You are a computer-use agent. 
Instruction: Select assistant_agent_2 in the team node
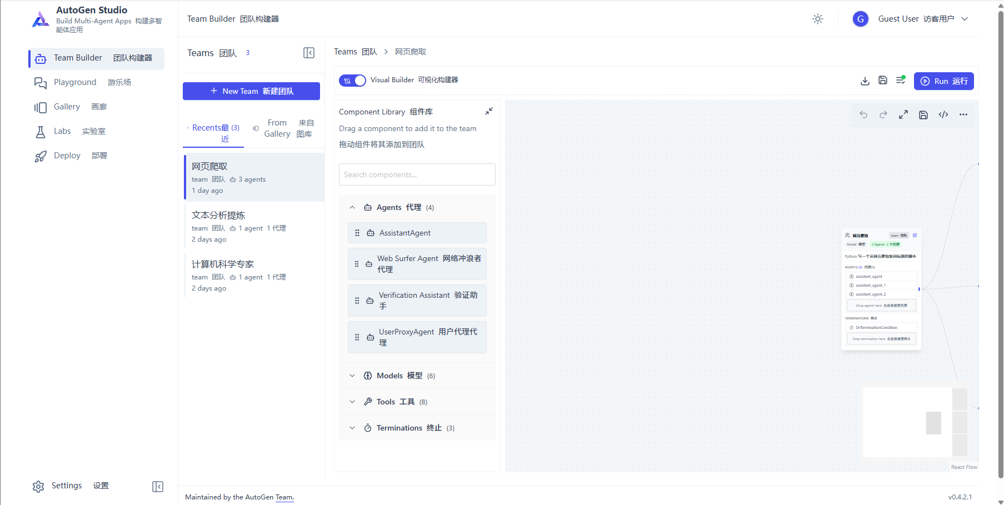(881, 294)
